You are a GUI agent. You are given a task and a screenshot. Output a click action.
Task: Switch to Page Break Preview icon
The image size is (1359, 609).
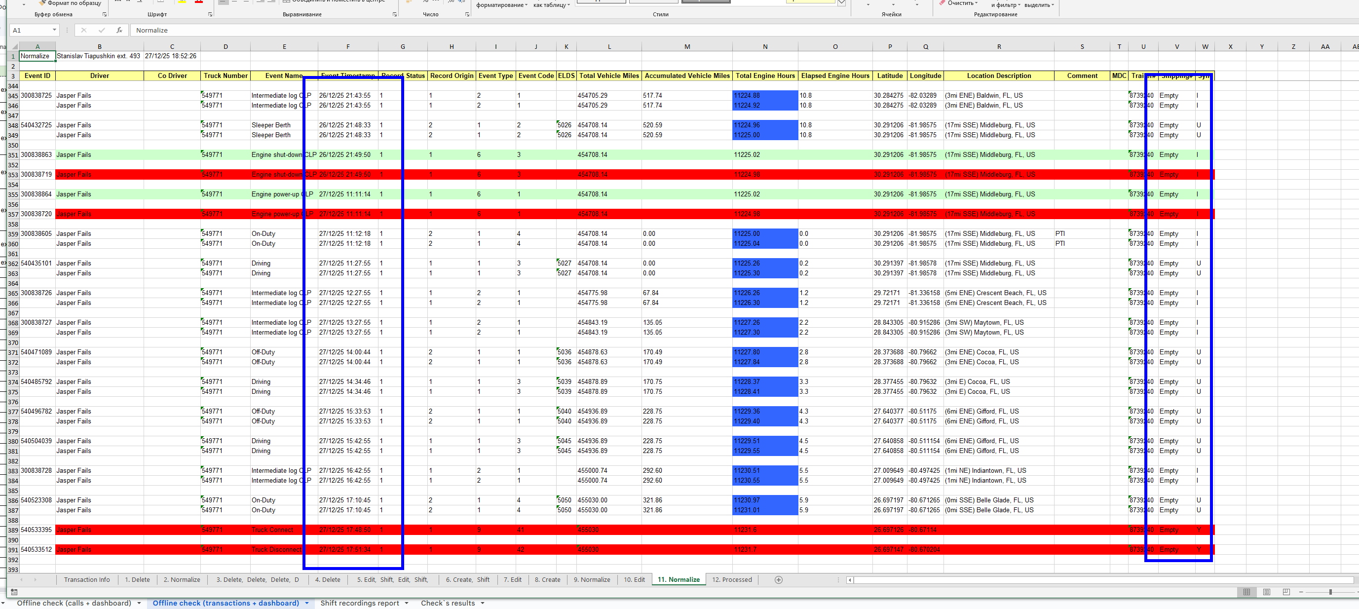point(1286,592)
